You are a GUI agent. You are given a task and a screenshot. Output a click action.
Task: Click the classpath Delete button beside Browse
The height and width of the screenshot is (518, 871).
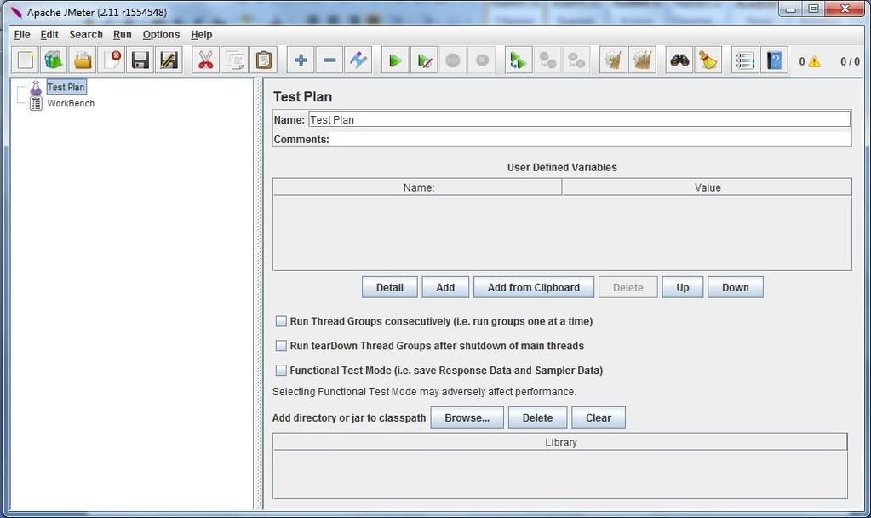tap(538, 418)
